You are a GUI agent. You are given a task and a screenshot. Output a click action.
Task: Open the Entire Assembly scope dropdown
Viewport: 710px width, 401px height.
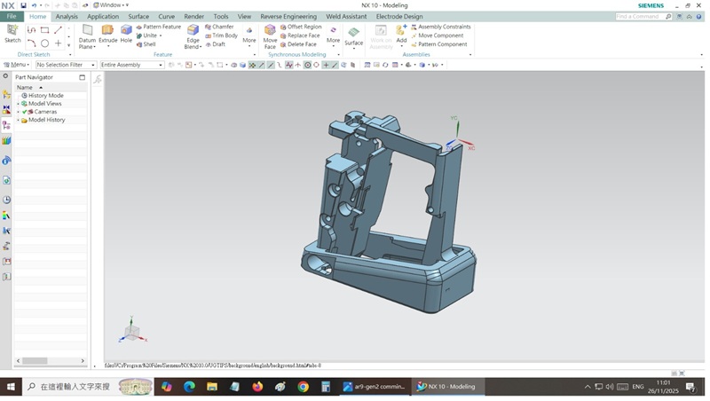coord(130,65)
